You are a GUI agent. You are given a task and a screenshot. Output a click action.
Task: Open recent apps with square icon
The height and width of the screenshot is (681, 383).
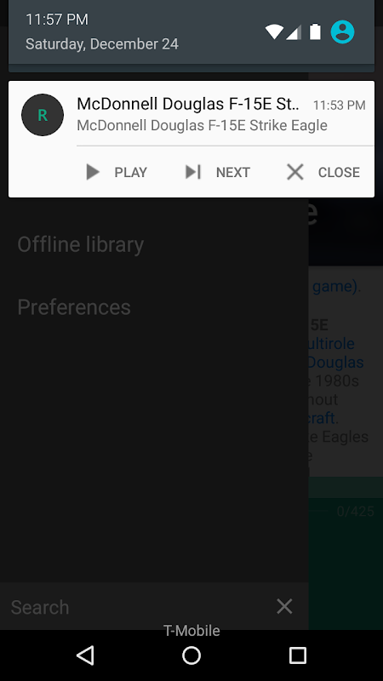(298, 655)
